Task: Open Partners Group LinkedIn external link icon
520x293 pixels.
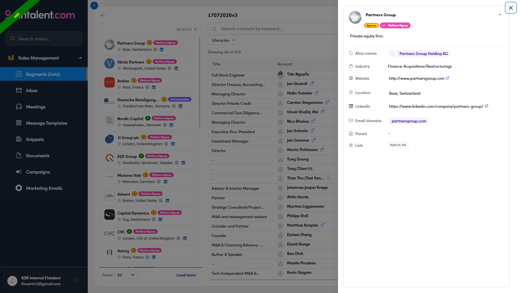Action: pyautogui.click(x=487, y=106)
